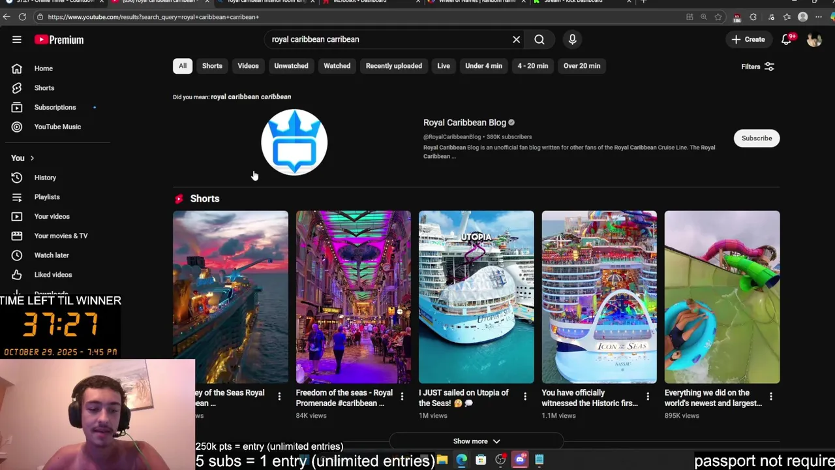
Task: Reload the page with the refresh icon
Action: pyautogui.click(x=22, y=17)
